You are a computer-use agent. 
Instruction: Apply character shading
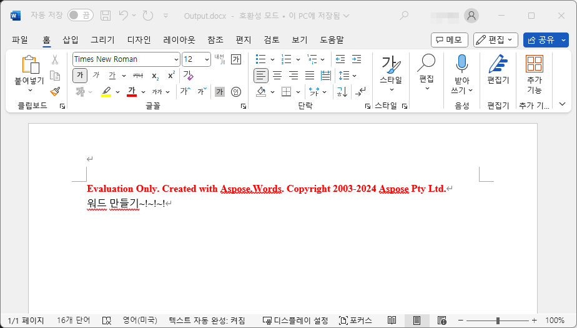pyautogui.click(x=220, y=92)
